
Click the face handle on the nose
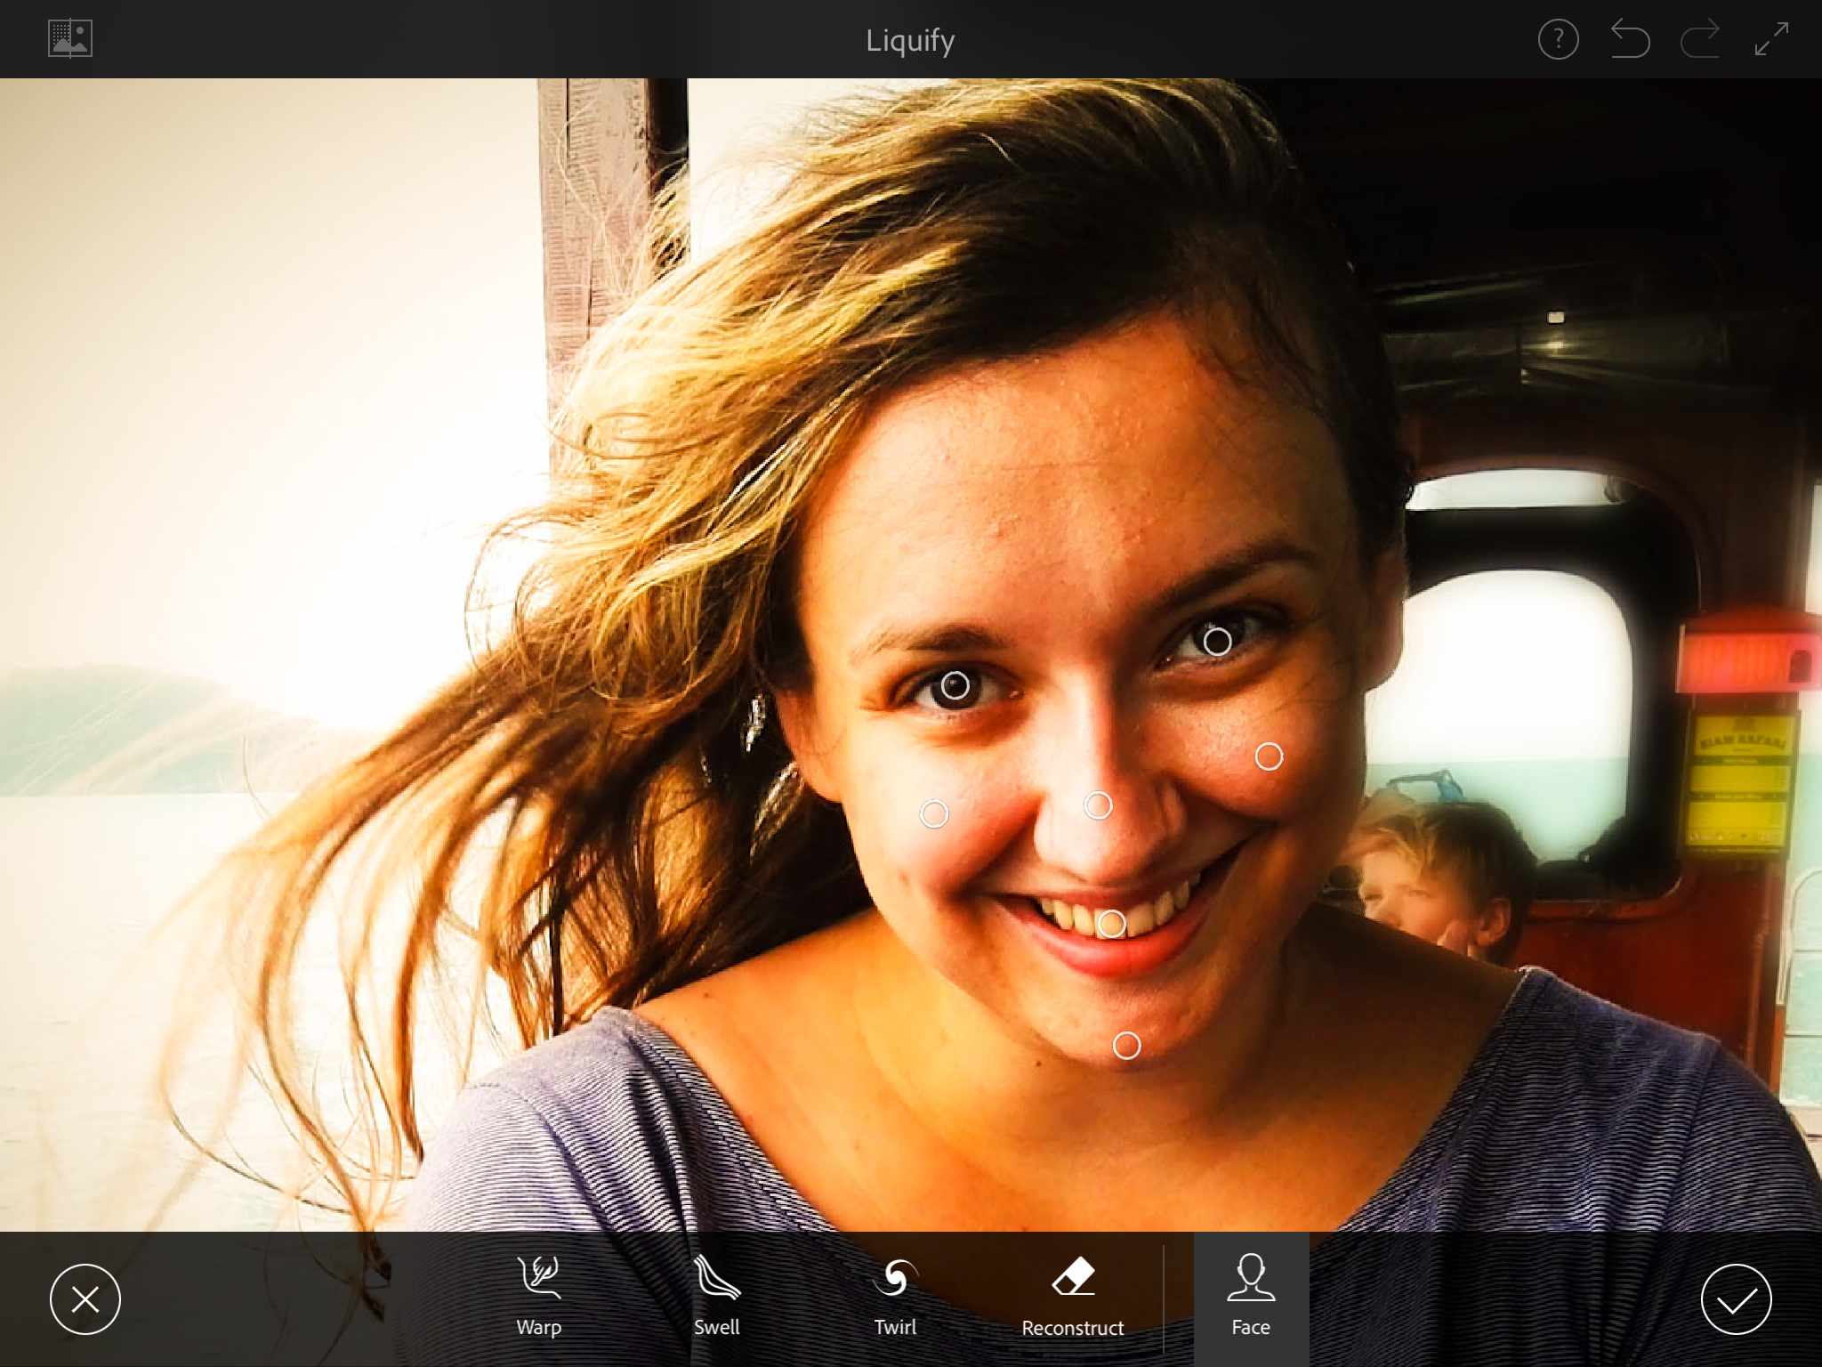coord(1098,805)
